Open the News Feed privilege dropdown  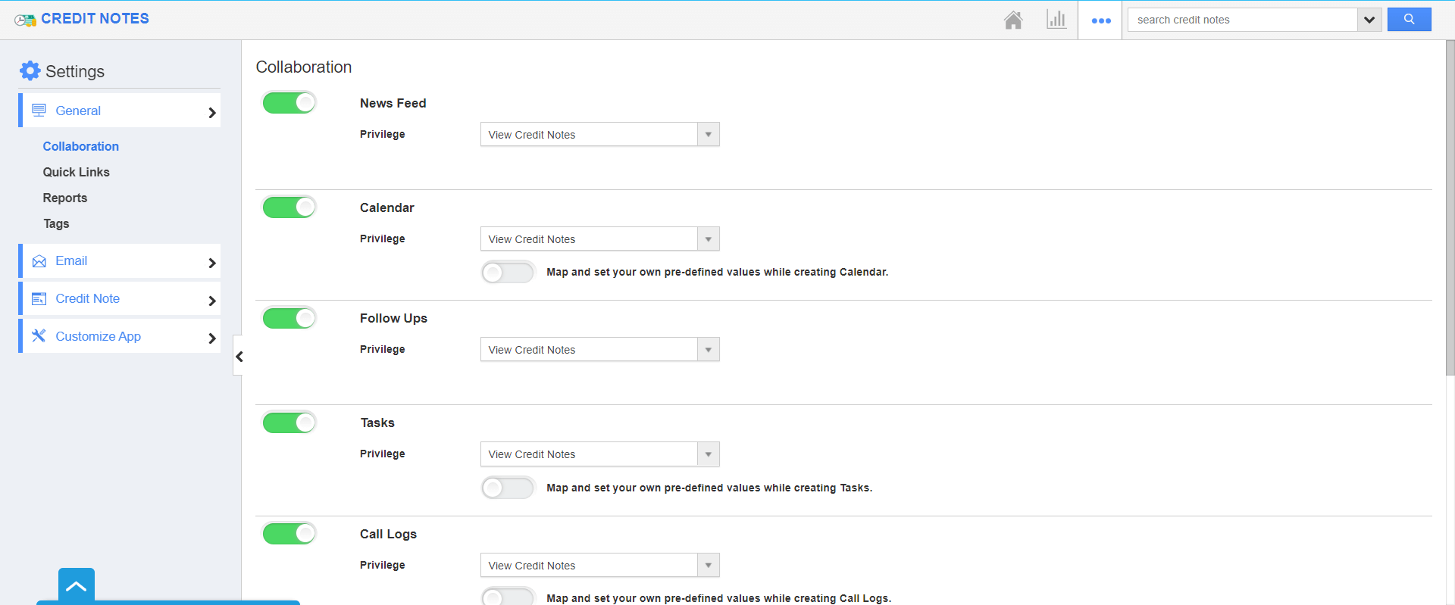(x=599, y=135)
